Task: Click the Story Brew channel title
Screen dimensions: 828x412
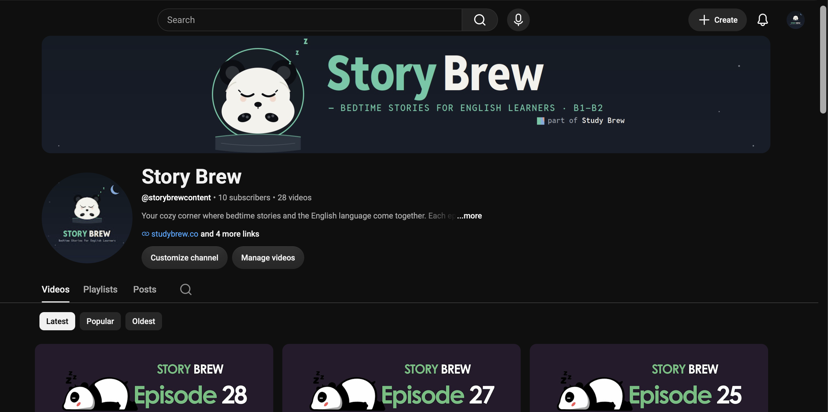Action: pos(192,176)
